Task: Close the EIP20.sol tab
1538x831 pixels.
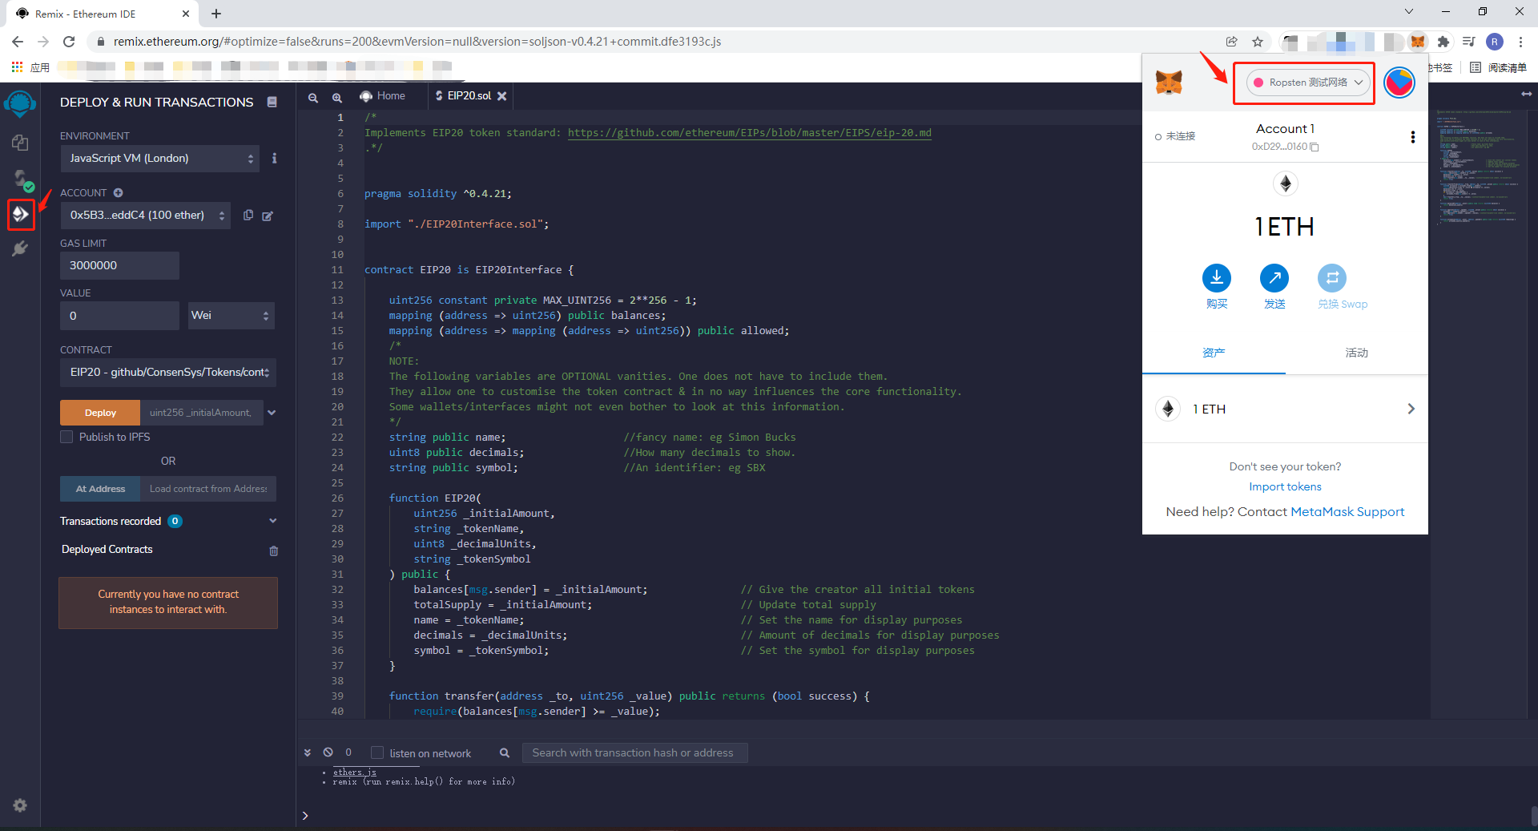Action: click(501, 96)
